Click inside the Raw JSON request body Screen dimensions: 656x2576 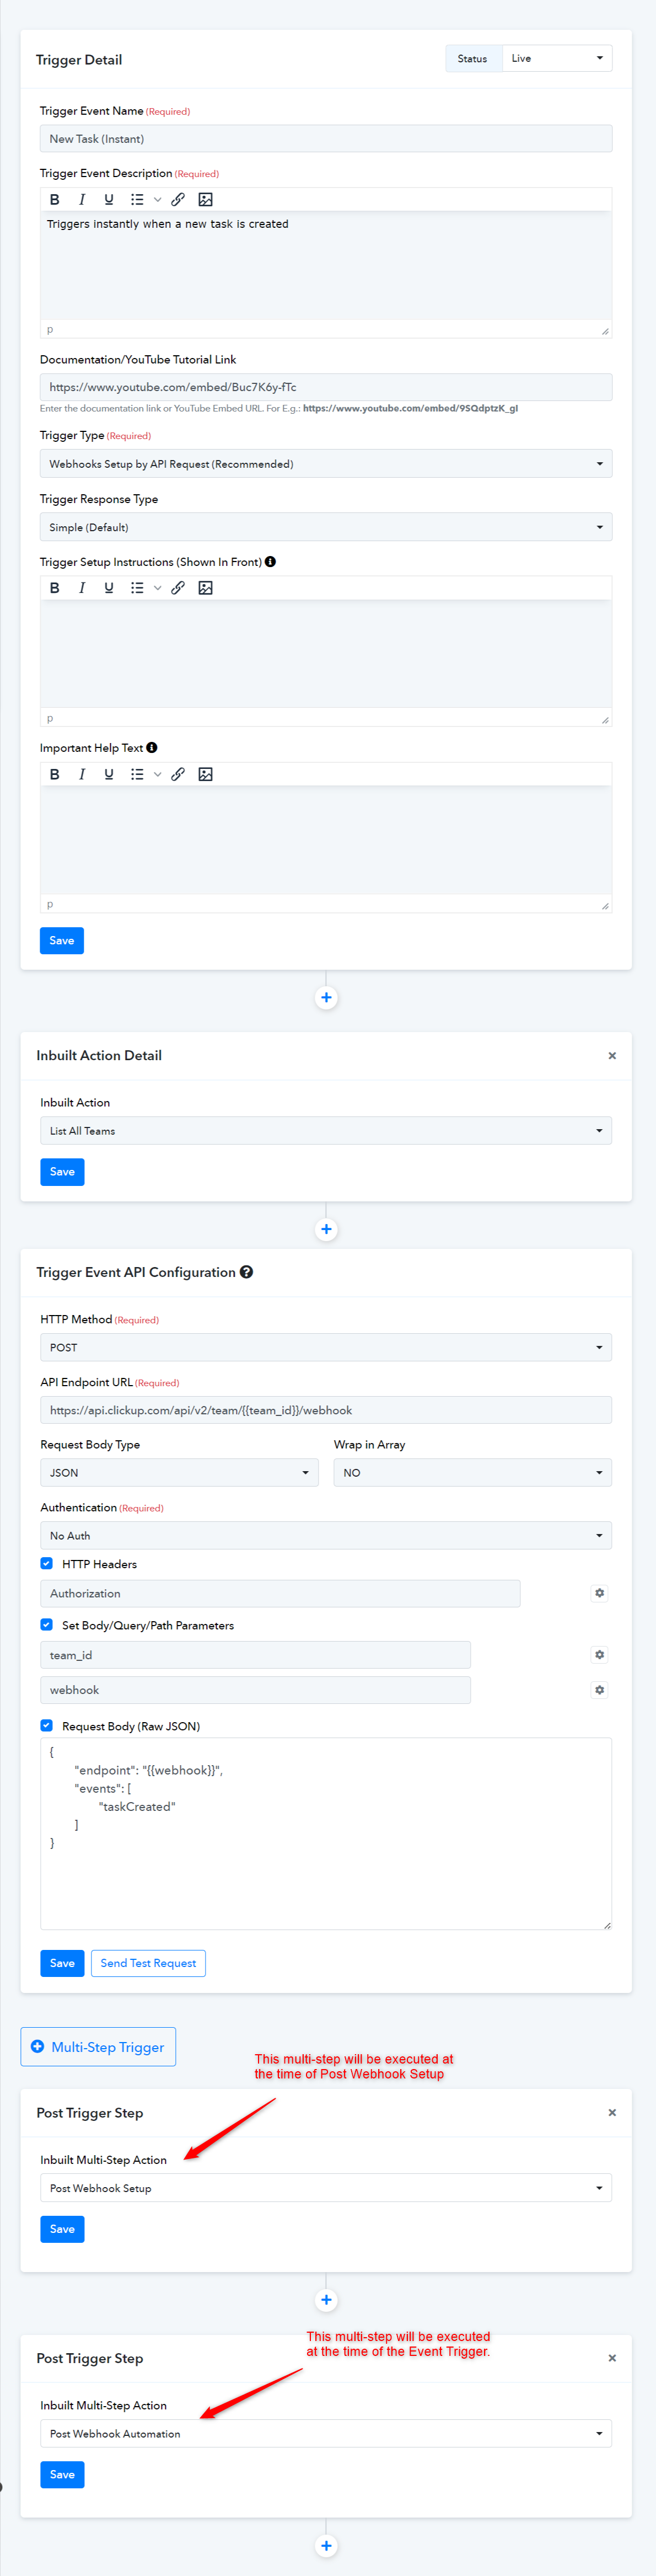[326, 1833]
